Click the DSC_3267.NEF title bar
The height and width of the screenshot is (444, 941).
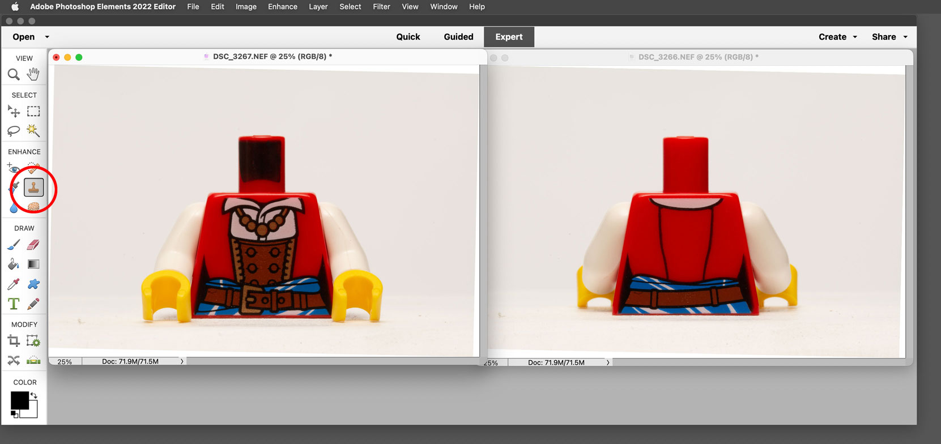(x=267, y=57)
